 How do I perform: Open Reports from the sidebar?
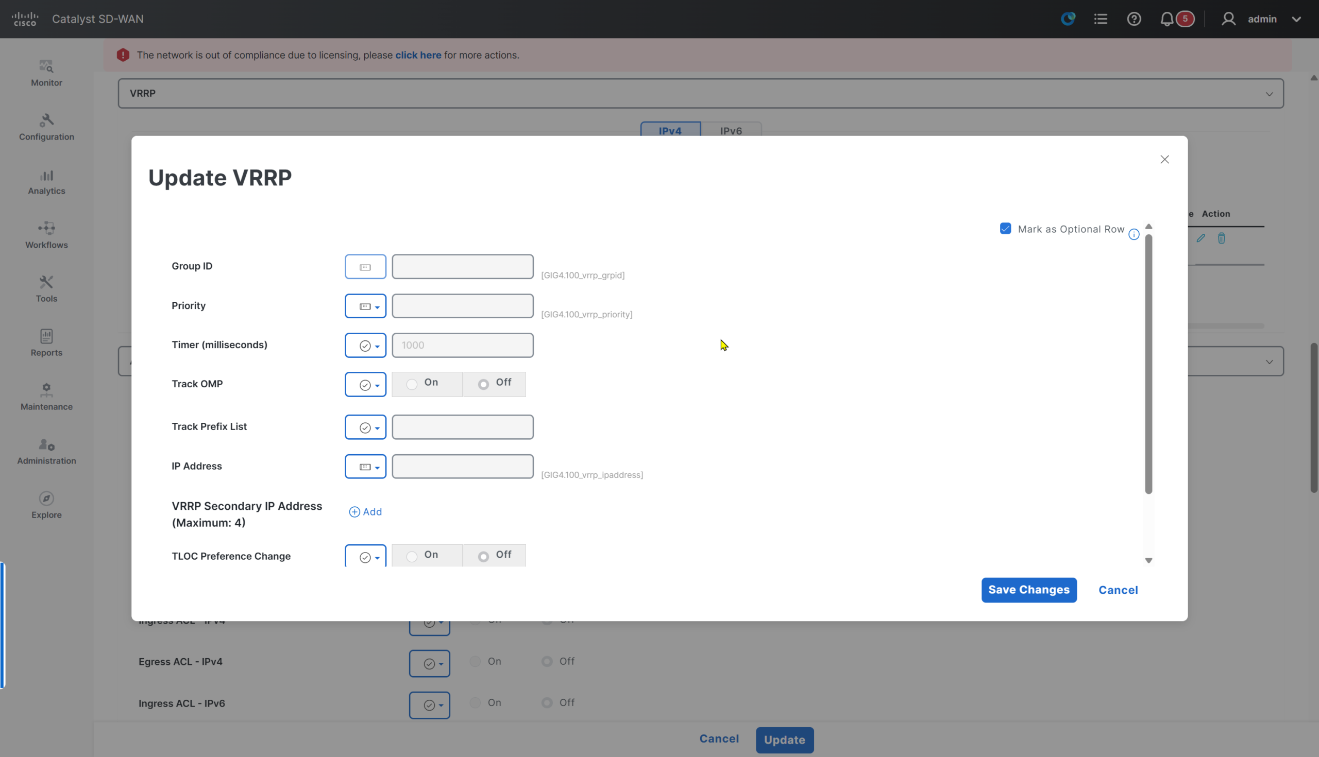(46, 343)
